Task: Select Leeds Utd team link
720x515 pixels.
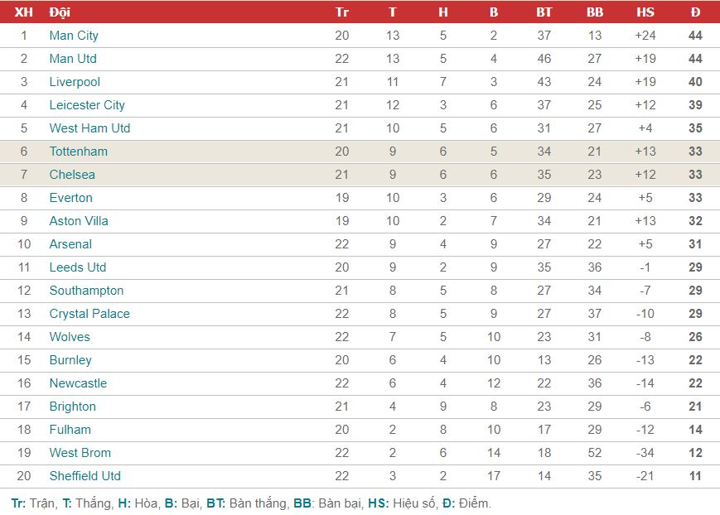Action: click(78, 267)
